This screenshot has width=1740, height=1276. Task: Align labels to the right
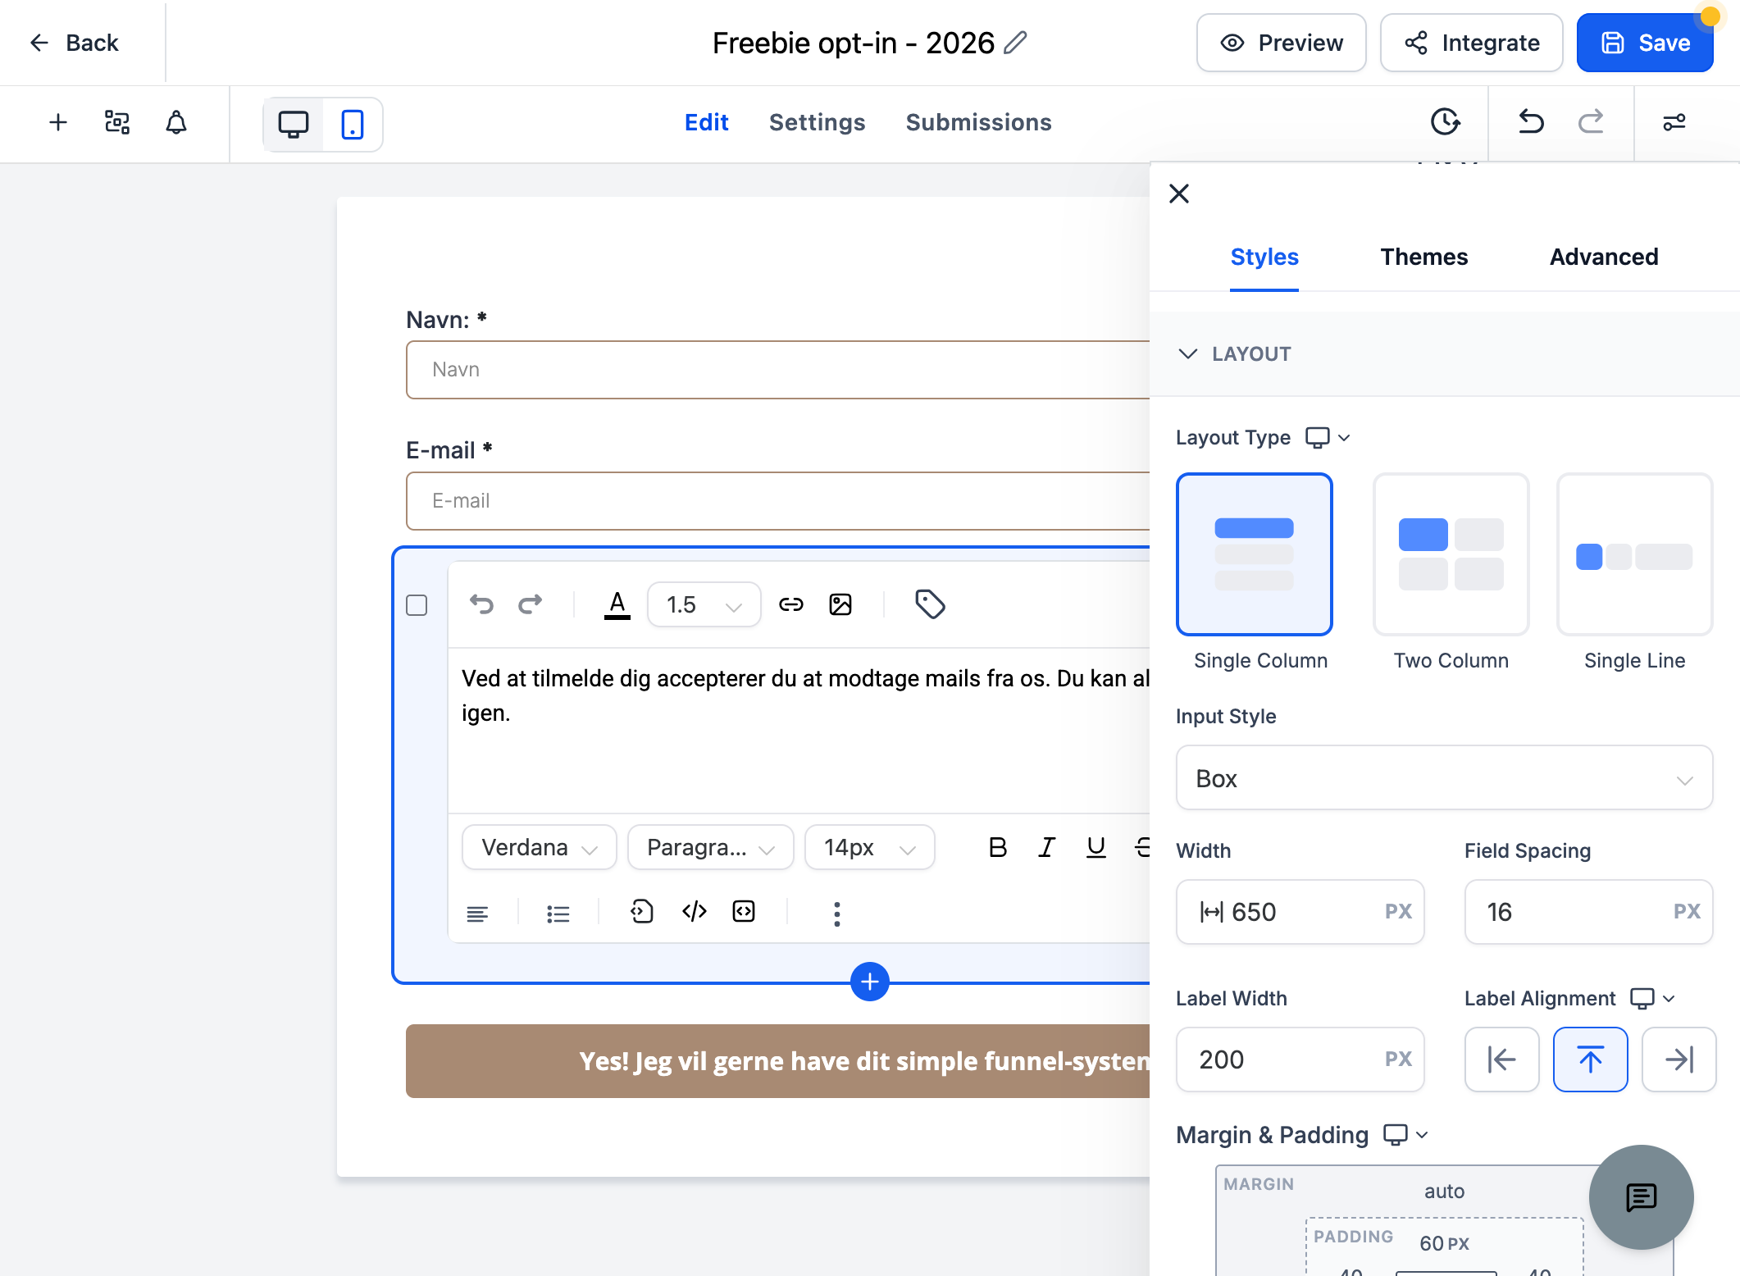(x=1679, y=1060)
